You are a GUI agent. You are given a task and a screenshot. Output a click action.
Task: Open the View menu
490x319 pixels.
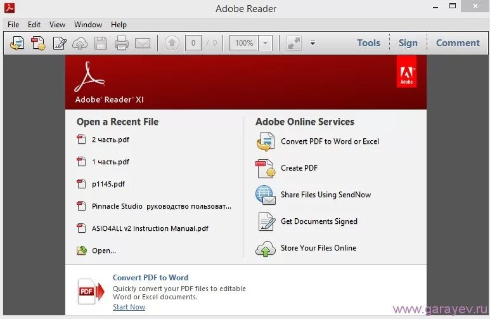pos(57,24)
